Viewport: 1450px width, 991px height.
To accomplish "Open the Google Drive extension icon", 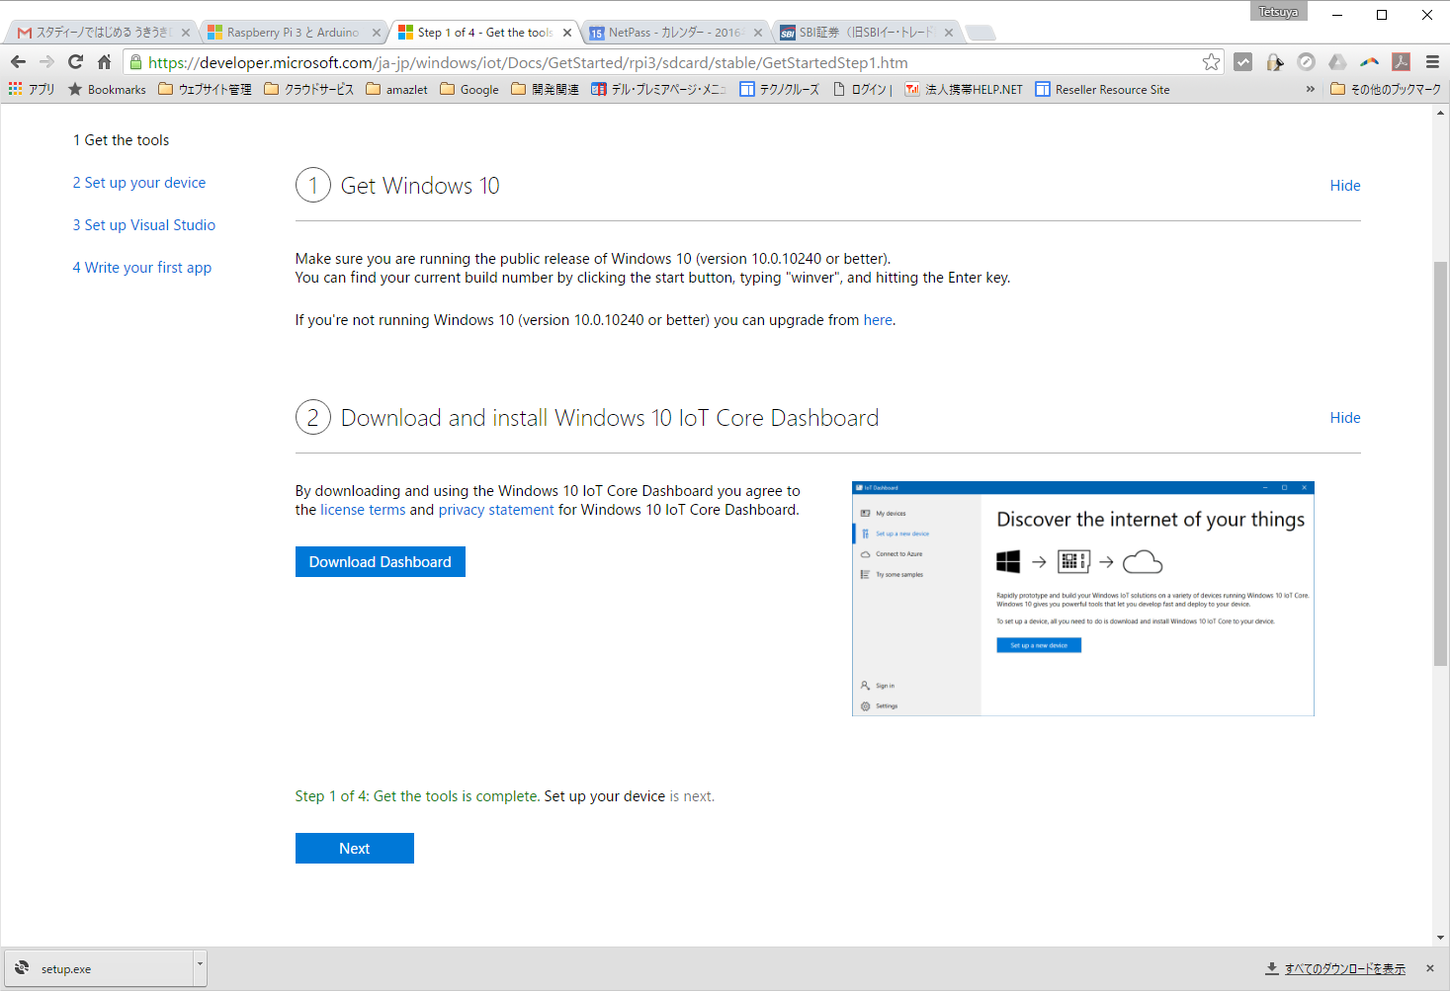I will pyautogui.click(x=1337, y=62).
